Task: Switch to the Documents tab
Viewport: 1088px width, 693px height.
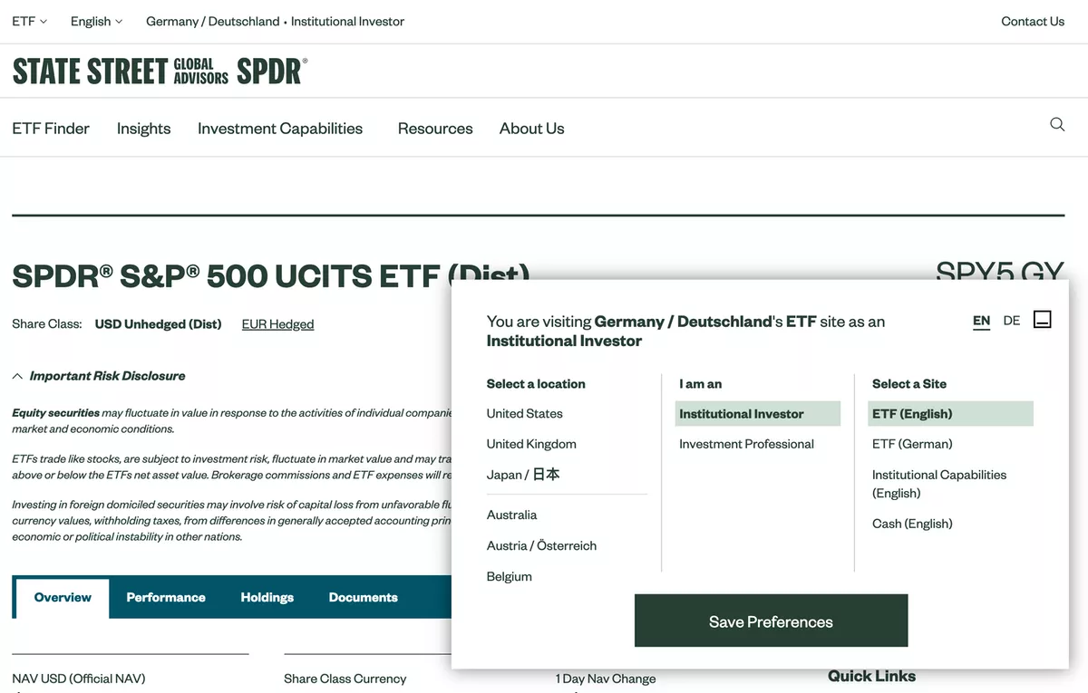Action: tap(364, 598)
